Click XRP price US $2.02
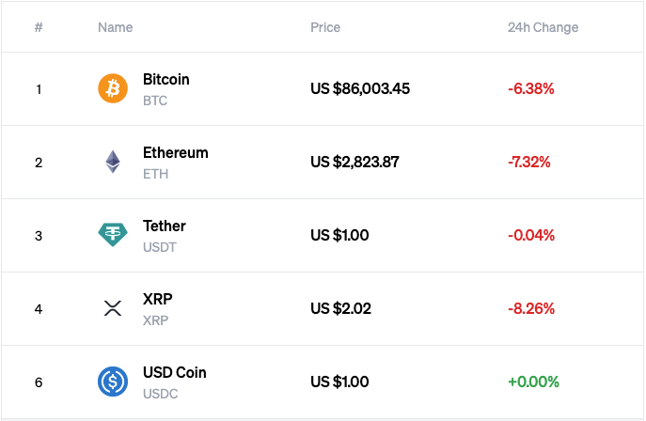The width and height of the screenshot is (646, 421). tap(339, 308)
